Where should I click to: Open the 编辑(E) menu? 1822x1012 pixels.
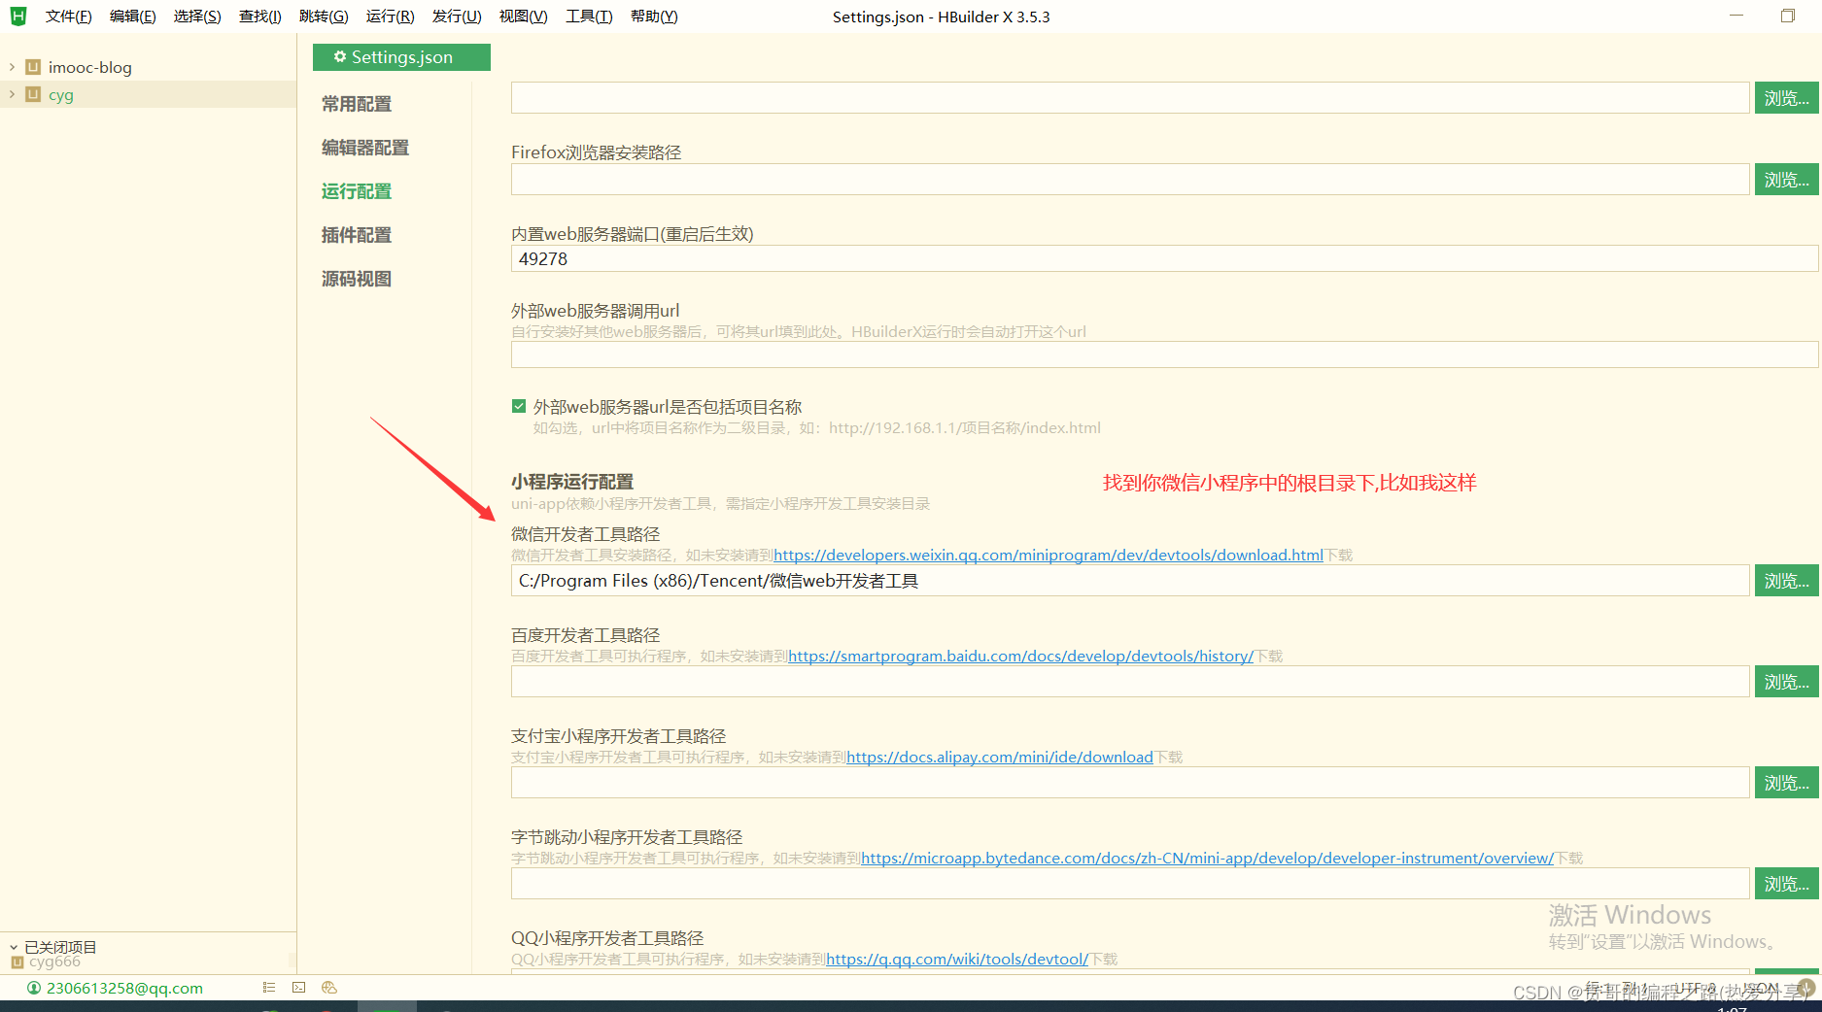(x=132, y=17)
